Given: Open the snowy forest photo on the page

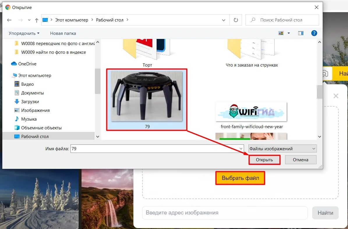Looking at the screenshot, I should [x=39, y=199].
